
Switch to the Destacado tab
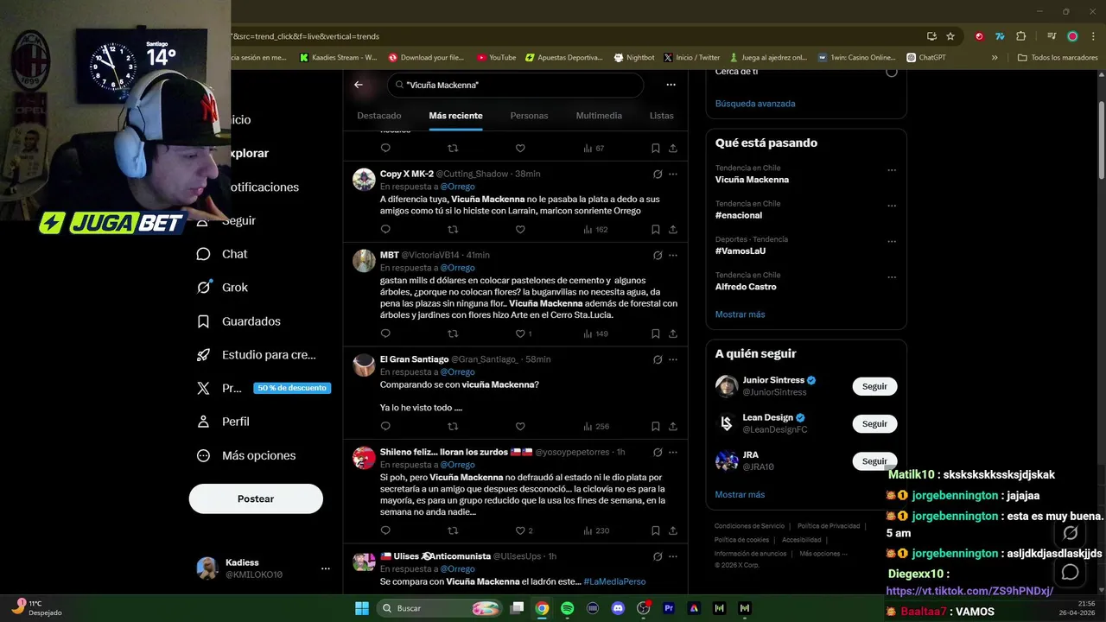(379, 116)
